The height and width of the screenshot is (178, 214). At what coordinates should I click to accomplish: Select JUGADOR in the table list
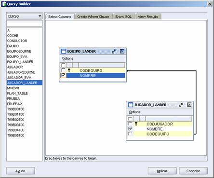[x=25, y=67]
